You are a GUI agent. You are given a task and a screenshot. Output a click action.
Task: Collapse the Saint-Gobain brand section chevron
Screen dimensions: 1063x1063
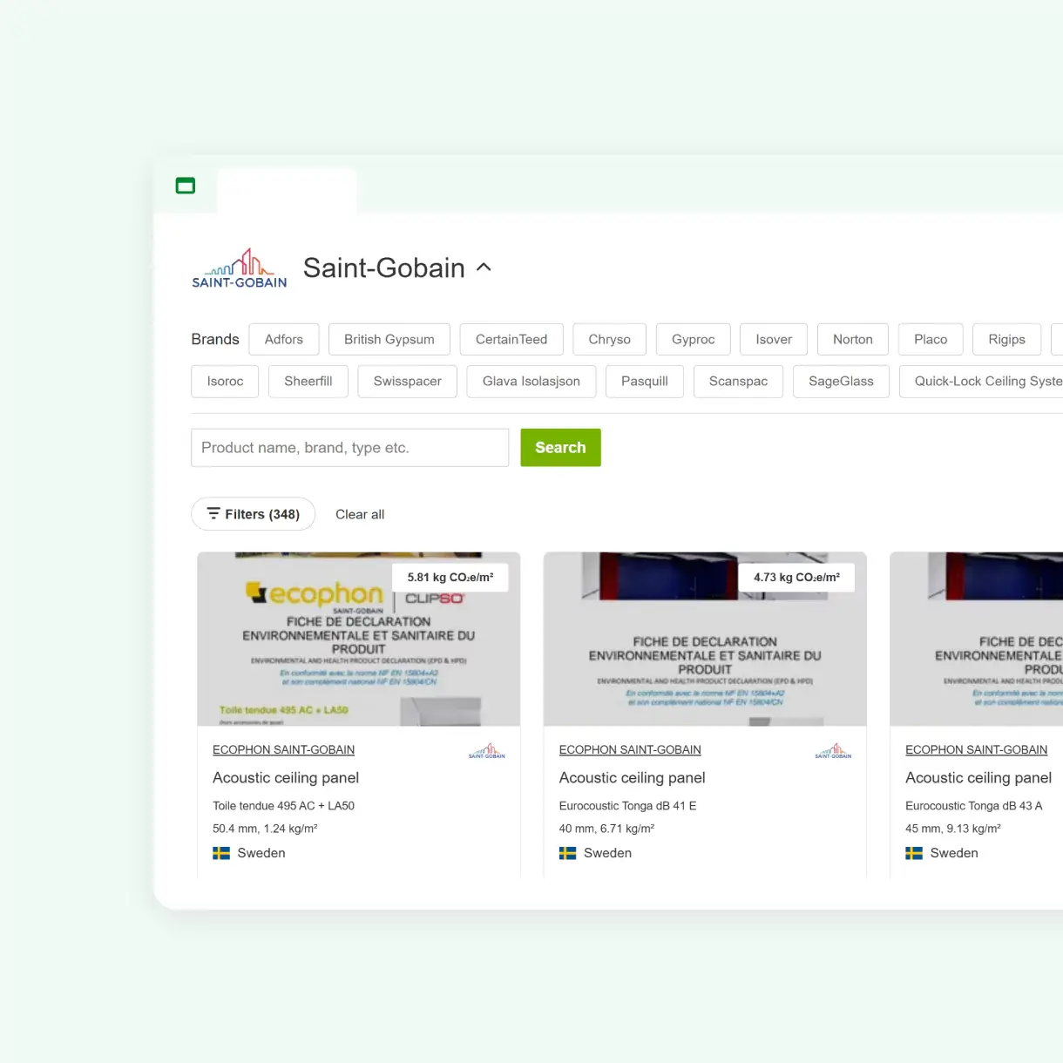point(484,267)
